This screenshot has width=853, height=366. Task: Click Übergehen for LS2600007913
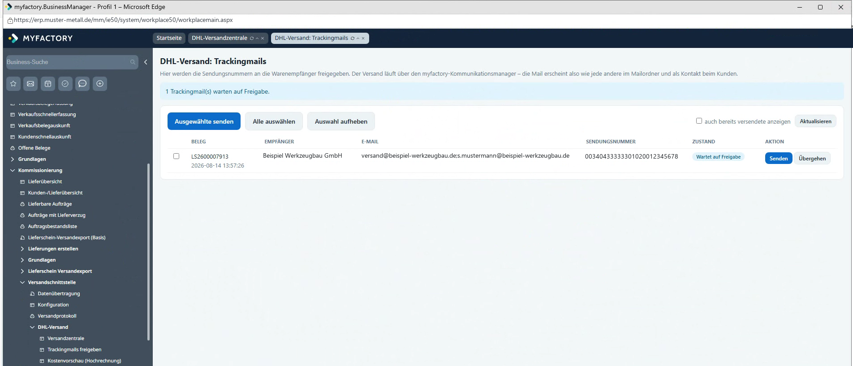pyautogui.click(x=812, y=158)
